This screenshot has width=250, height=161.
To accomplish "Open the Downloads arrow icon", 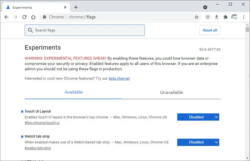I will point(217,17).
